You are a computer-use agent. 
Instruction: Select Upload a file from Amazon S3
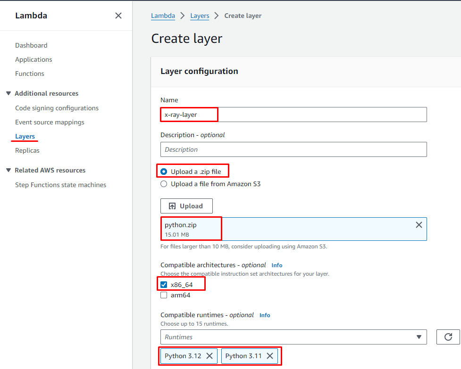point(164,184)
